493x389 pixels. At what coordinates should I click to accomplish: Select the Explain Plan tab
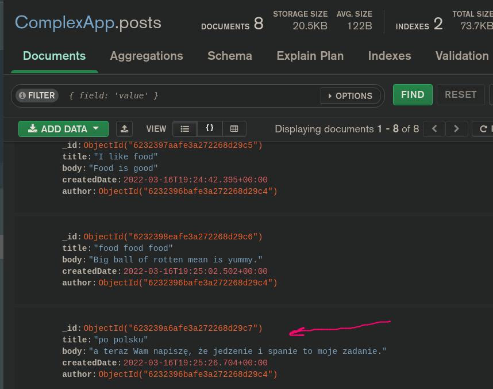tap(310, 56)
